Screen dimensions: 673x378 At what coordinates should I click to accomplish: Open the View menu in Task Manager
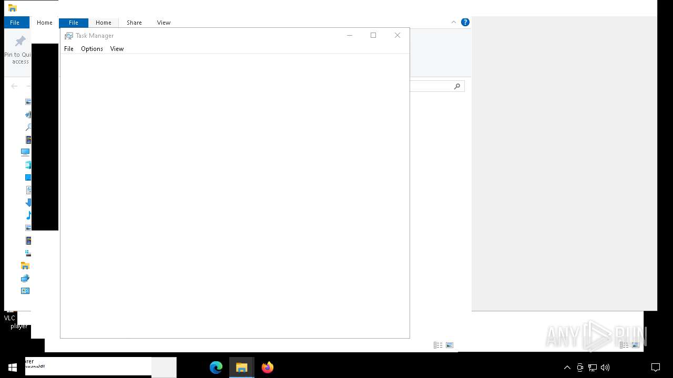tap(117, 49)
